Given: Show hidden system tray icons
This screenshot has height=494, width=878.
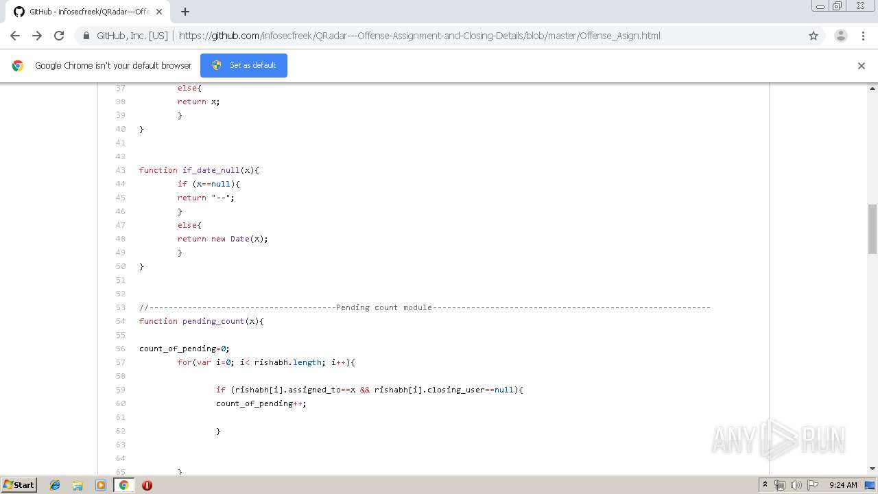Looking at the screenshot, I should click(765, 485).
